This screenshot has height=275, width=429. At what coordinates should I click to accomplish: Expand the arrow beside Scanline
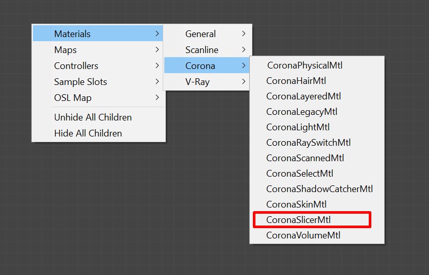coord(244,49)
